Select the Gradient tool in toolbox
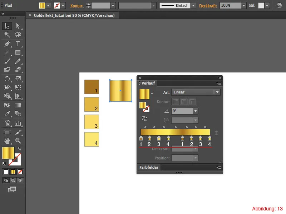Image resolution: width=286 pixels, height=214 pixels. 18,105
